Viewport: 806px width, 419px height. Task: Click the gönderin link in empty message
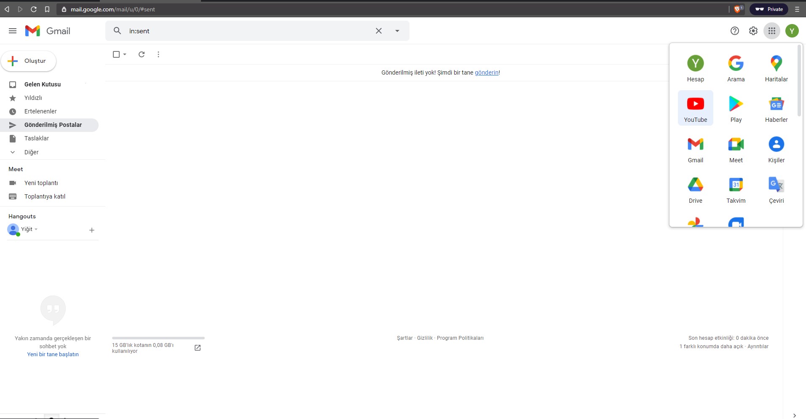pos(486,73)
